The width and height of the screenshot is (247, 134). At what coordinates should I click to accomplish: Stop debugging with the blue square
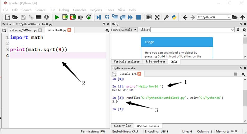coord(138,17)
